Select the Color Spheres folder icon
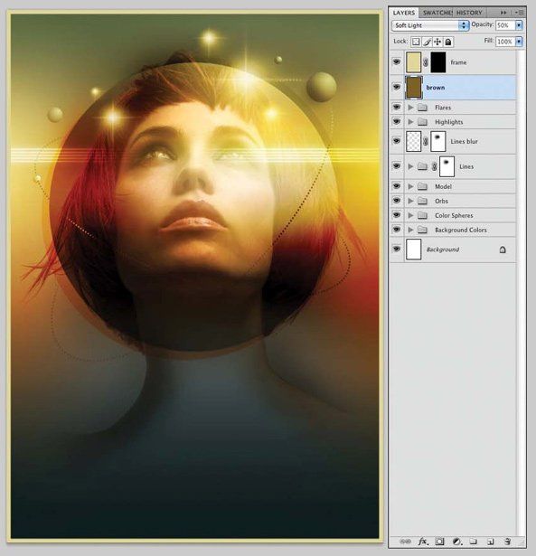536x556 pixels. coord(422,215)
